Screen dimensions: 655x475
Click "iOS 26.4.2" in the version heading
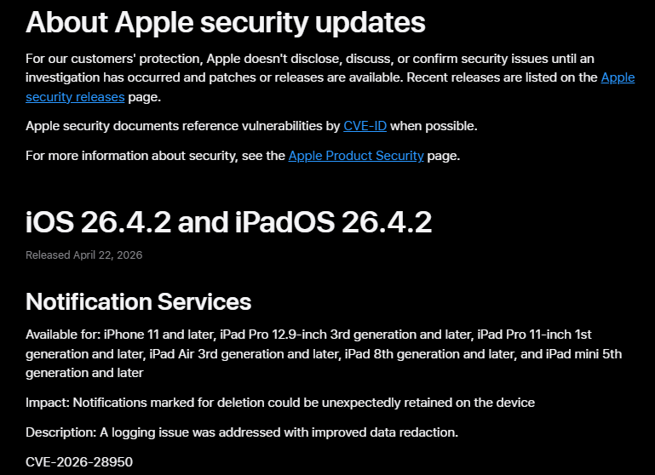[99, 222]
